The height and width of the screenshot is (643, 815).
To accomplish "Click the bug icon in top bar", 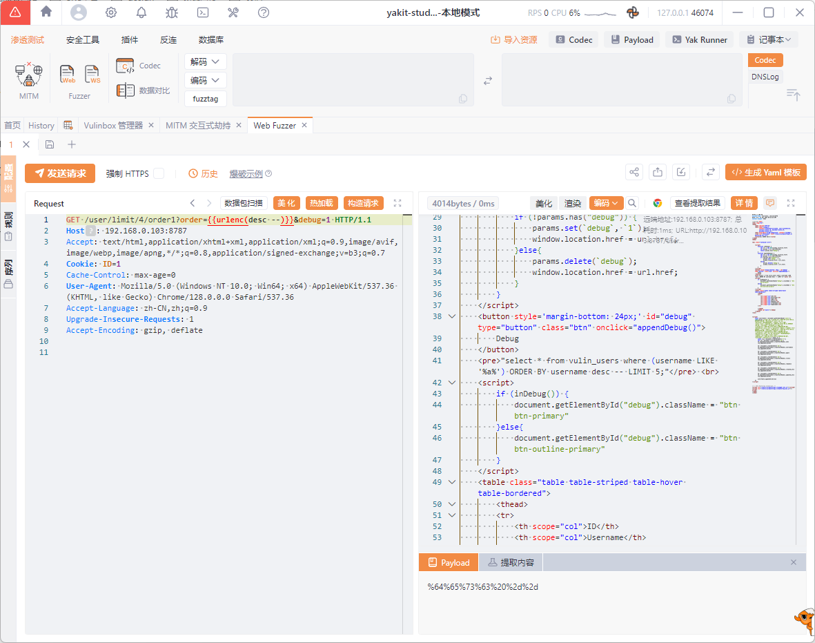I will pos(172,12).
